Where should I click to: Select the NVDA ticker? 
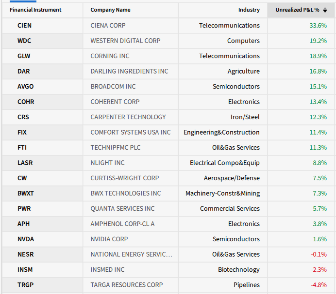[25, 239]
